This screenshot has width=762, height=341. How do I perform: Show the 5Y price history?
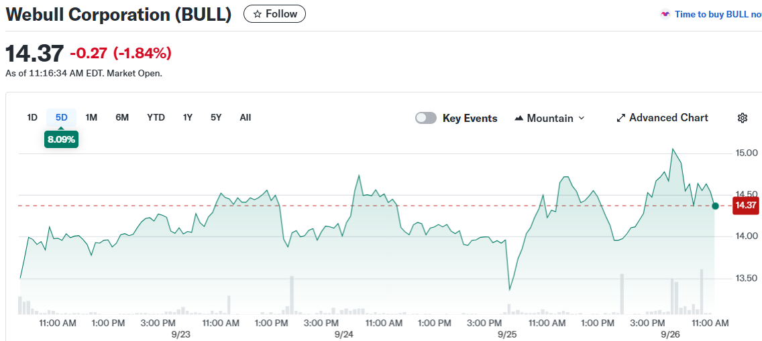216,117
